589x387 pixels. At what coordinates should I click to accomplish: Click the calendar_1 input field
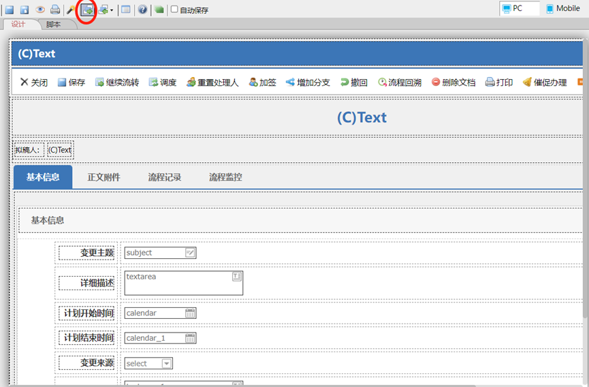pos(161,338)
